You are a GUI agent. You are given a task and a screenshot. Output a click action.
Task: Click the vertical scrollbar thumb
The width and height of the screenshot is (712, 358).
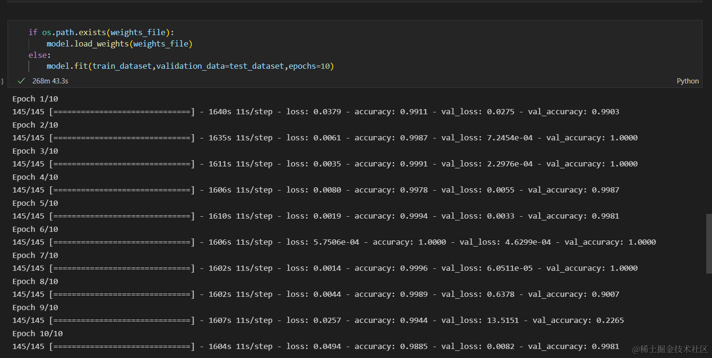coord(709,243)
